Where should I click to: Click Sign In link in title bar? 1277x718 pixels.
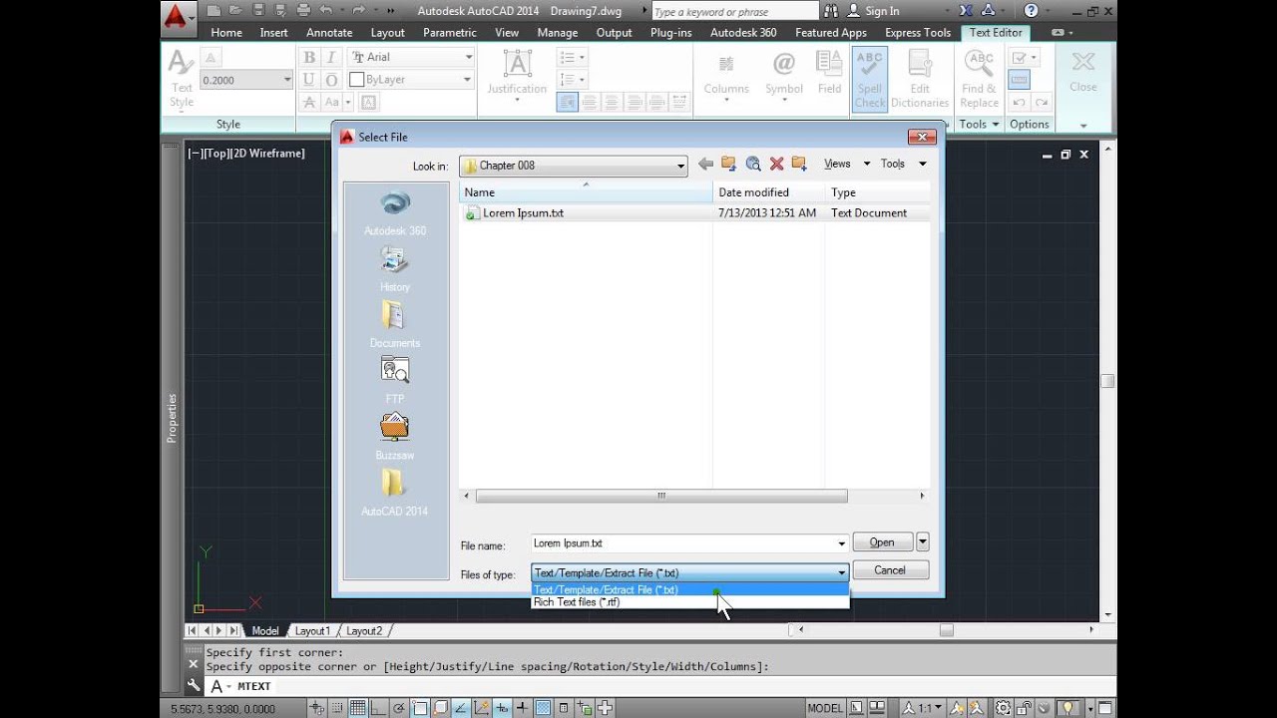(x=882, y=11)
